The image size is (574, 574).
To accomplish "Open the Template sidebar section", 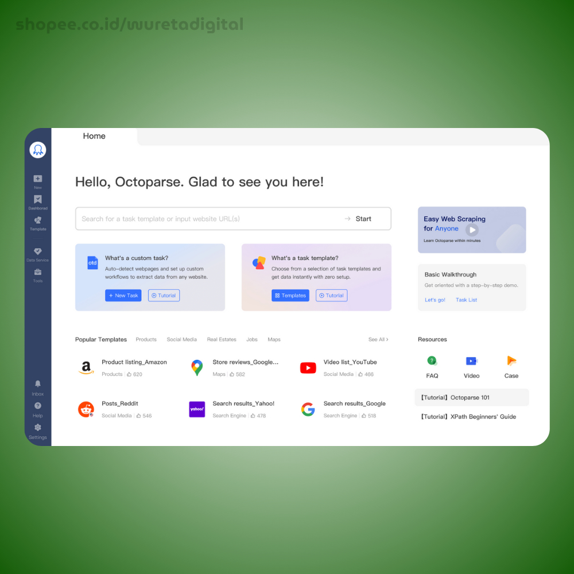I will 38,223.
